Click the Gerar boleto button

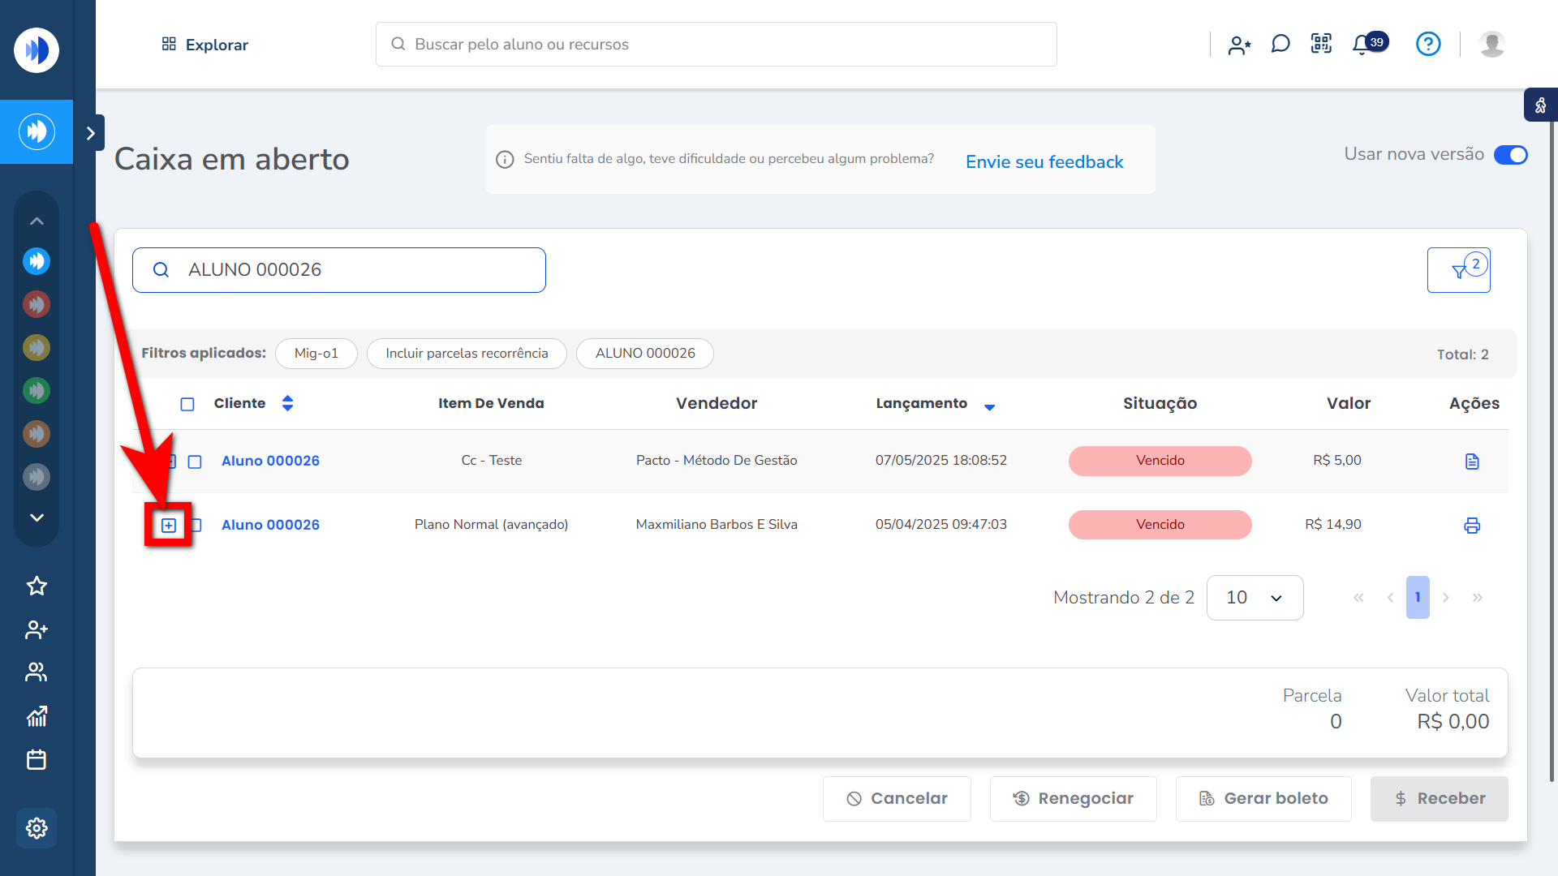[x=1263, y=799]
